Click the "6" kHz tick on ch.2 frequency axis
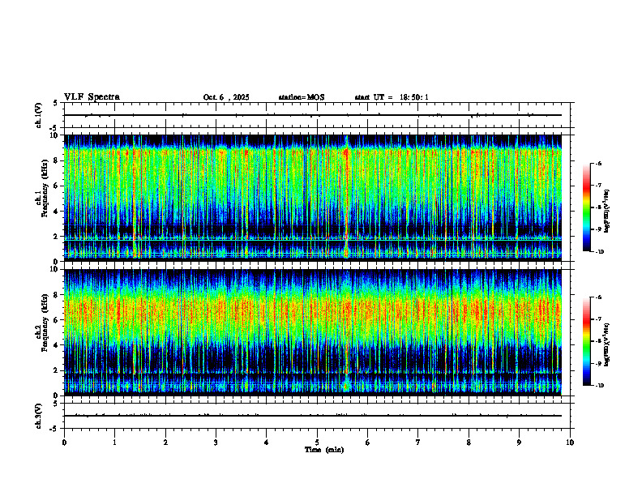This screenshot has height=496, width=642. click(57, 320)
